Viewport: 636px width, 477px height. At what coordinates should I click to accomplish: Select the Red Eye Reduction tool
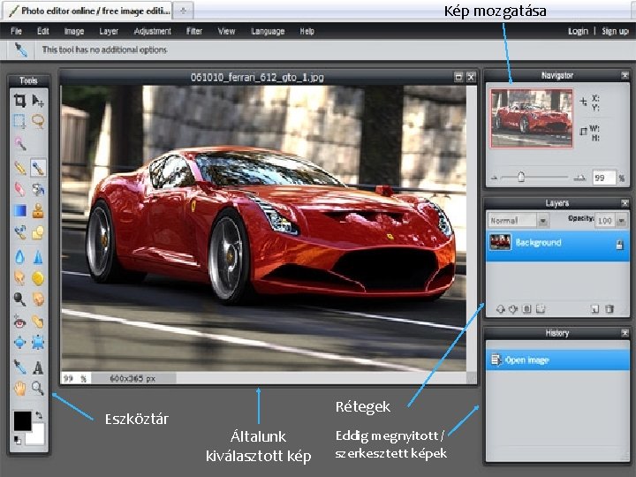coord(19,322)
